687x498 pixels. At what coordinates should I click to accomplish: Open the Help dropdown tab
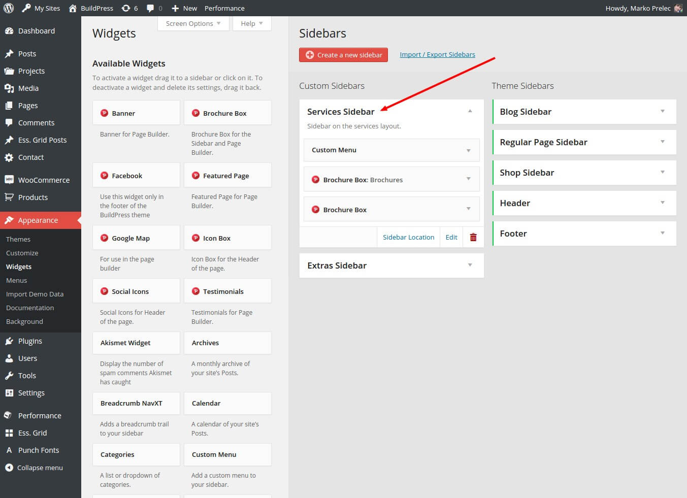coord(252,23)
